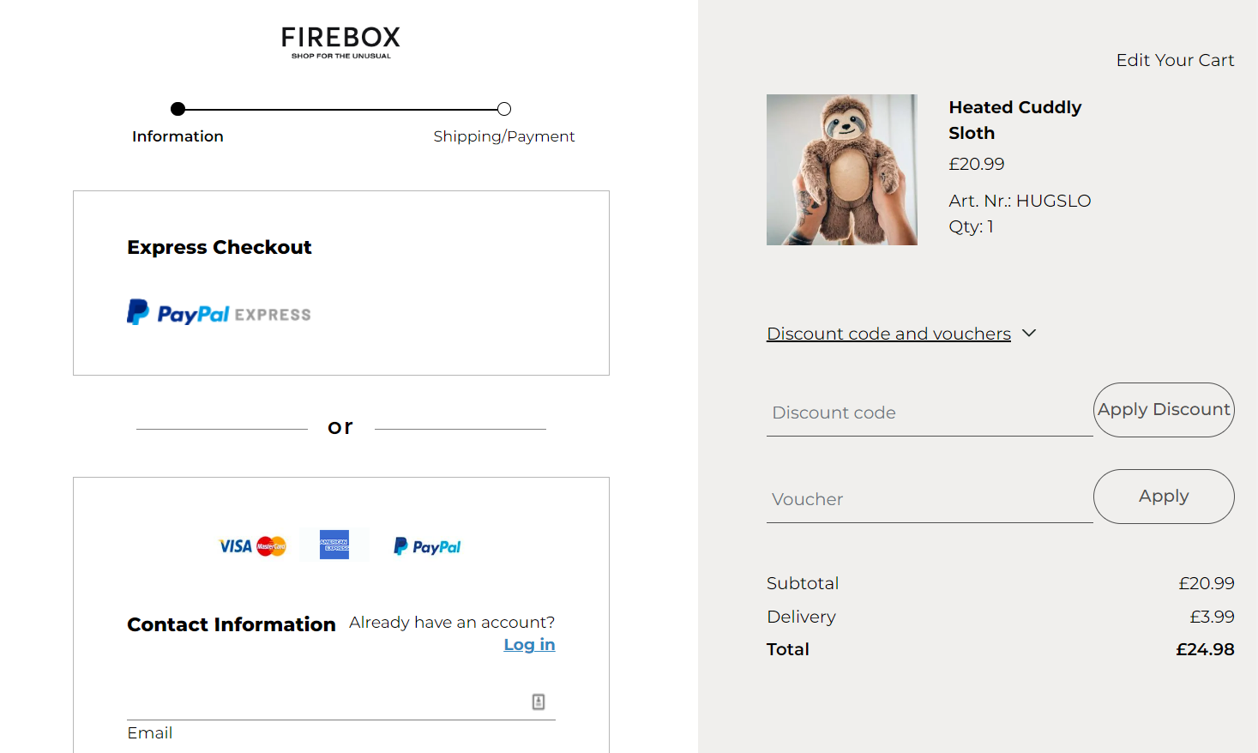Click the PayPal payment method icon
The image size is (1258, 753).
click(426, 545)
